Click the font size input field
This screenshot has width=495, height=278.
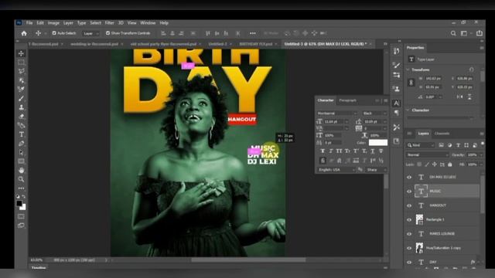tap(334, 122)
